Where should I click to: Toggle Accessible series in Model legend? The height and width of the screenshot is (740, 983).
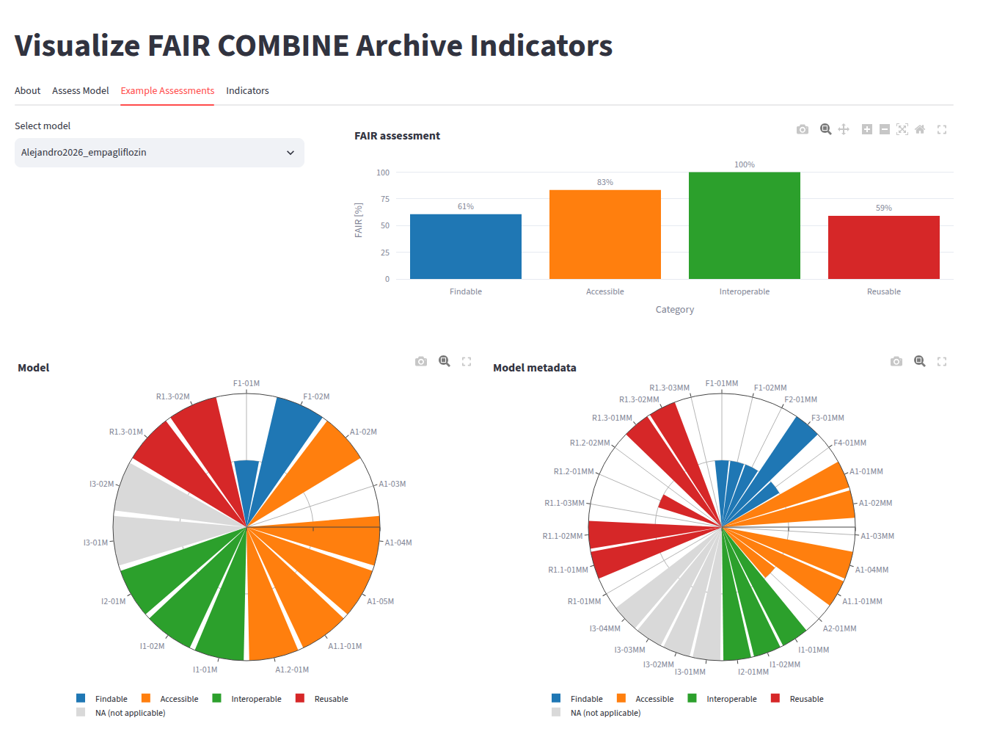[170, 699]
